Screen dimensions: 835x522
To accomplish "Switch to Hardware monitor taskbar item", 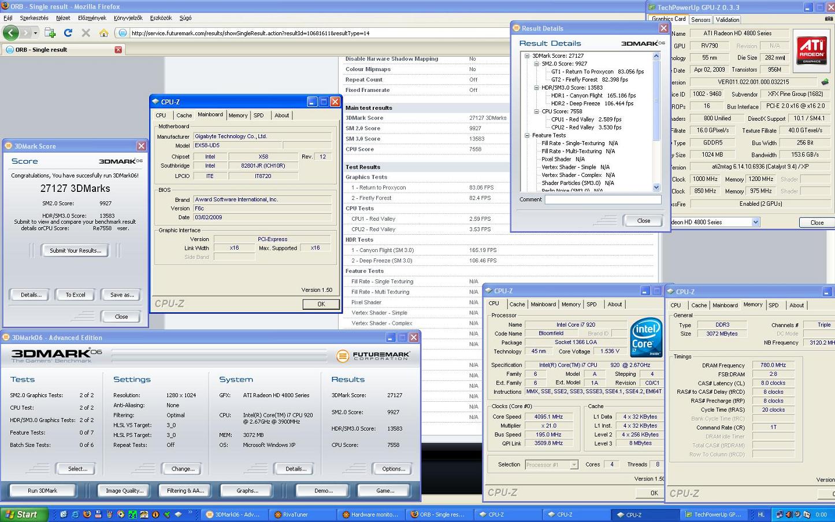I will [370, 514].
